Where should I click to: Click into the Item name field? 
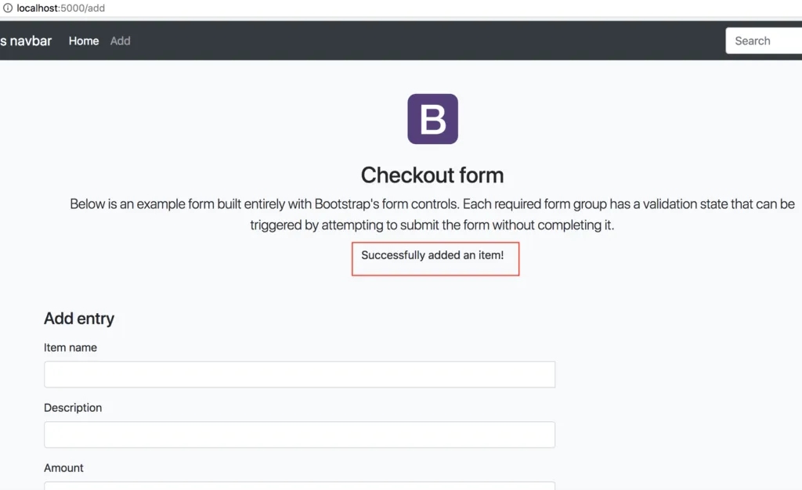(300, 374)
